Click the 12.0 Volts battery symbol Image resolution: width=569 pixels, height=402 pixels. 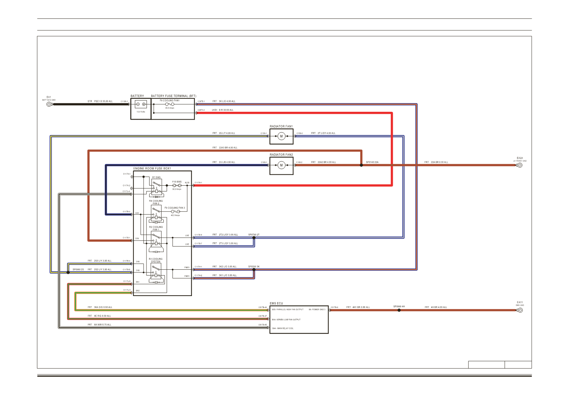point(141,104)
